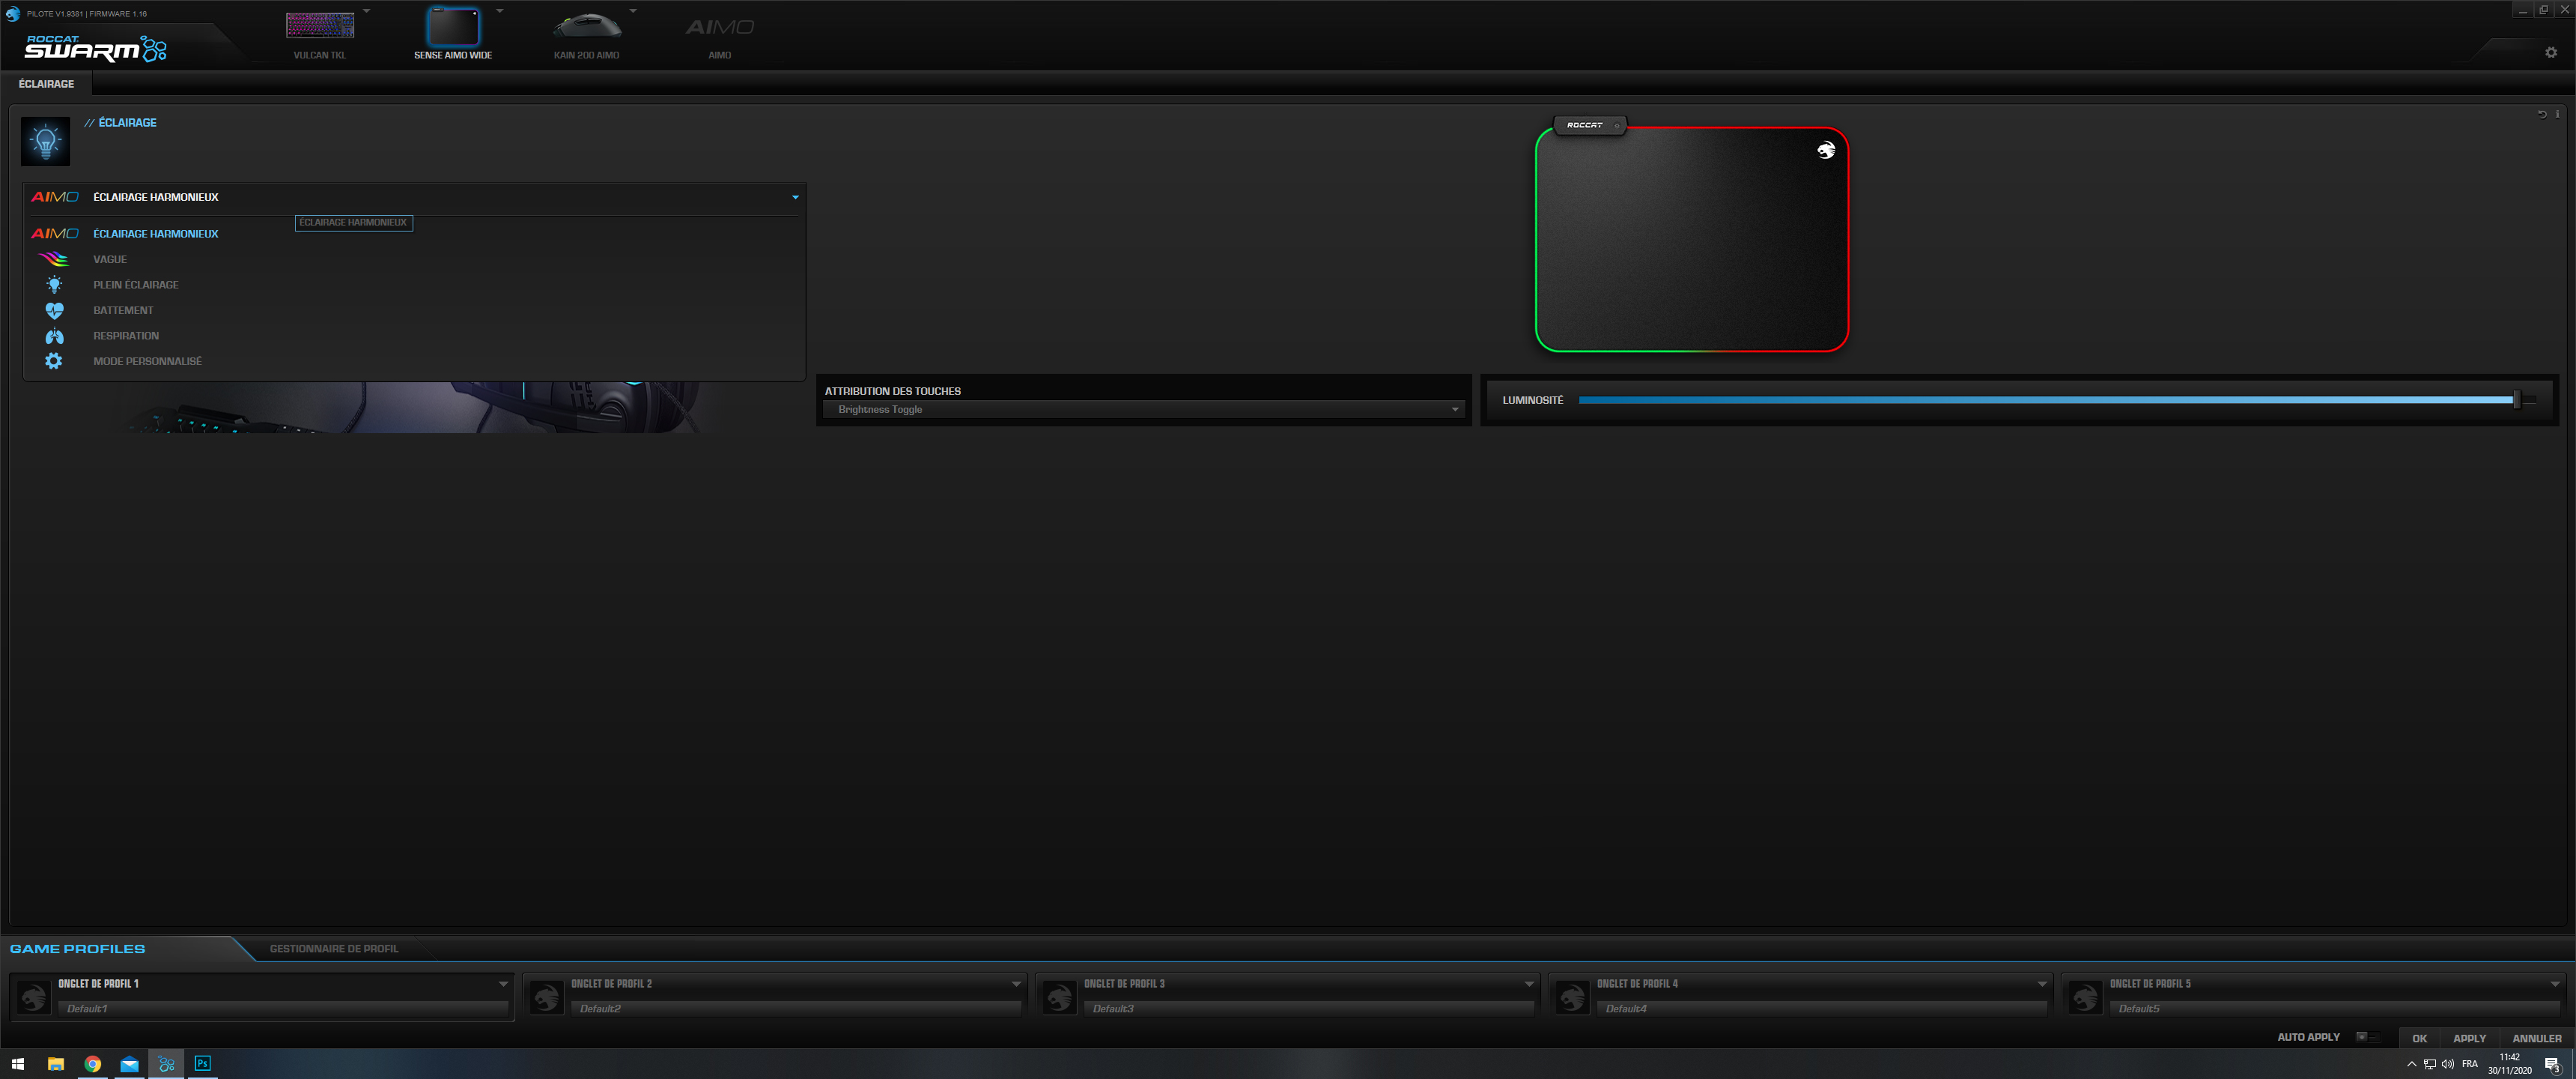Select Mode Personnalisé custom lighting option
Screen dimensions: 2576x1079
[x=147, y=361]
